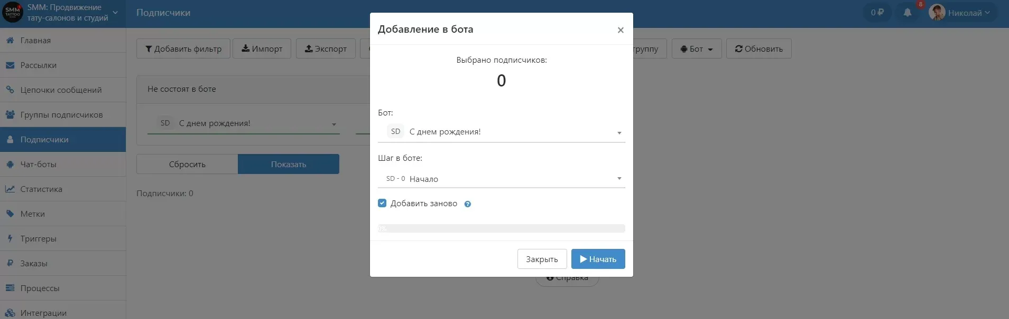Expand the Бот dropdown in the dialog
The image size is (1009, 319).
pyautogui.click(x=502, y=132)
